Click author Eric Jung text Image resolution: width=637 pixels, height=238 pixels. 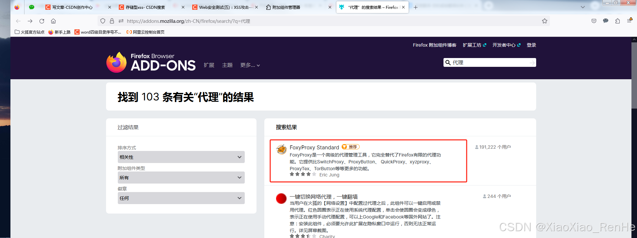(329, 175)
